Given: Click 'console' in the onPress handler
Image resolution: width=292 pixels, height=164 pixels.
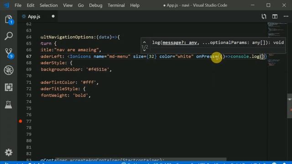Looking at the screenshot, I should point(240,56).
